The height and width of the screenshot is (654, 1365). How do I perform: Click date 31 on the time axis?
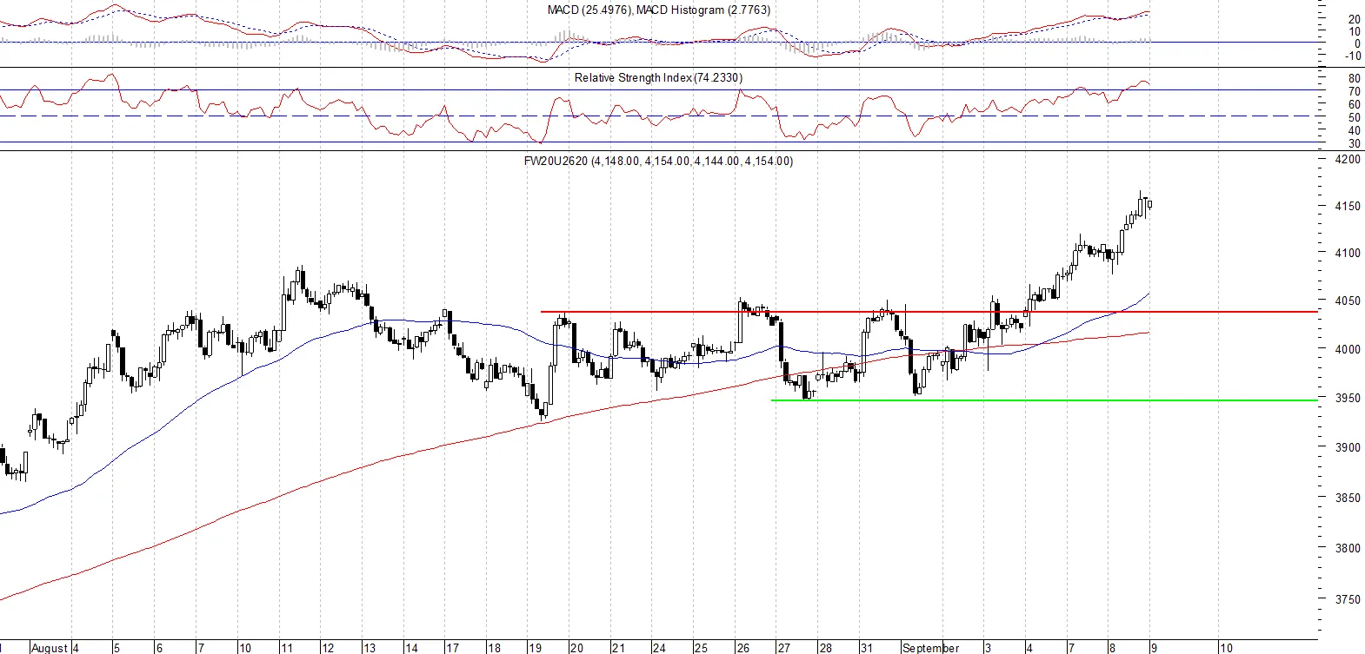867,647
